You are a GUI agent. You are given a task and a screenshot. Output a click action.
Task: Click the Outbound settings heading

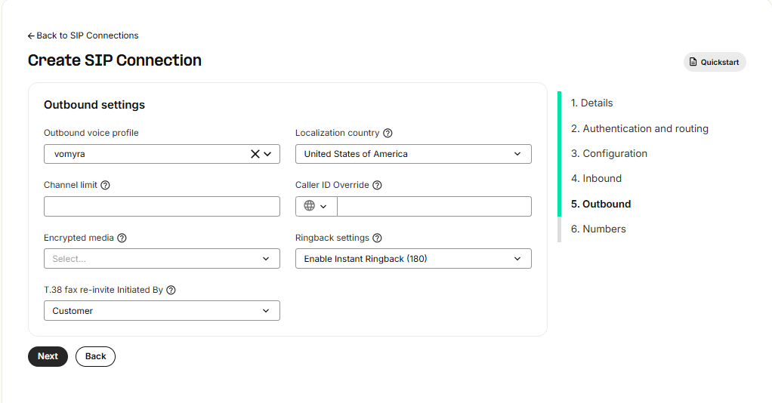[x=94, y=105]
